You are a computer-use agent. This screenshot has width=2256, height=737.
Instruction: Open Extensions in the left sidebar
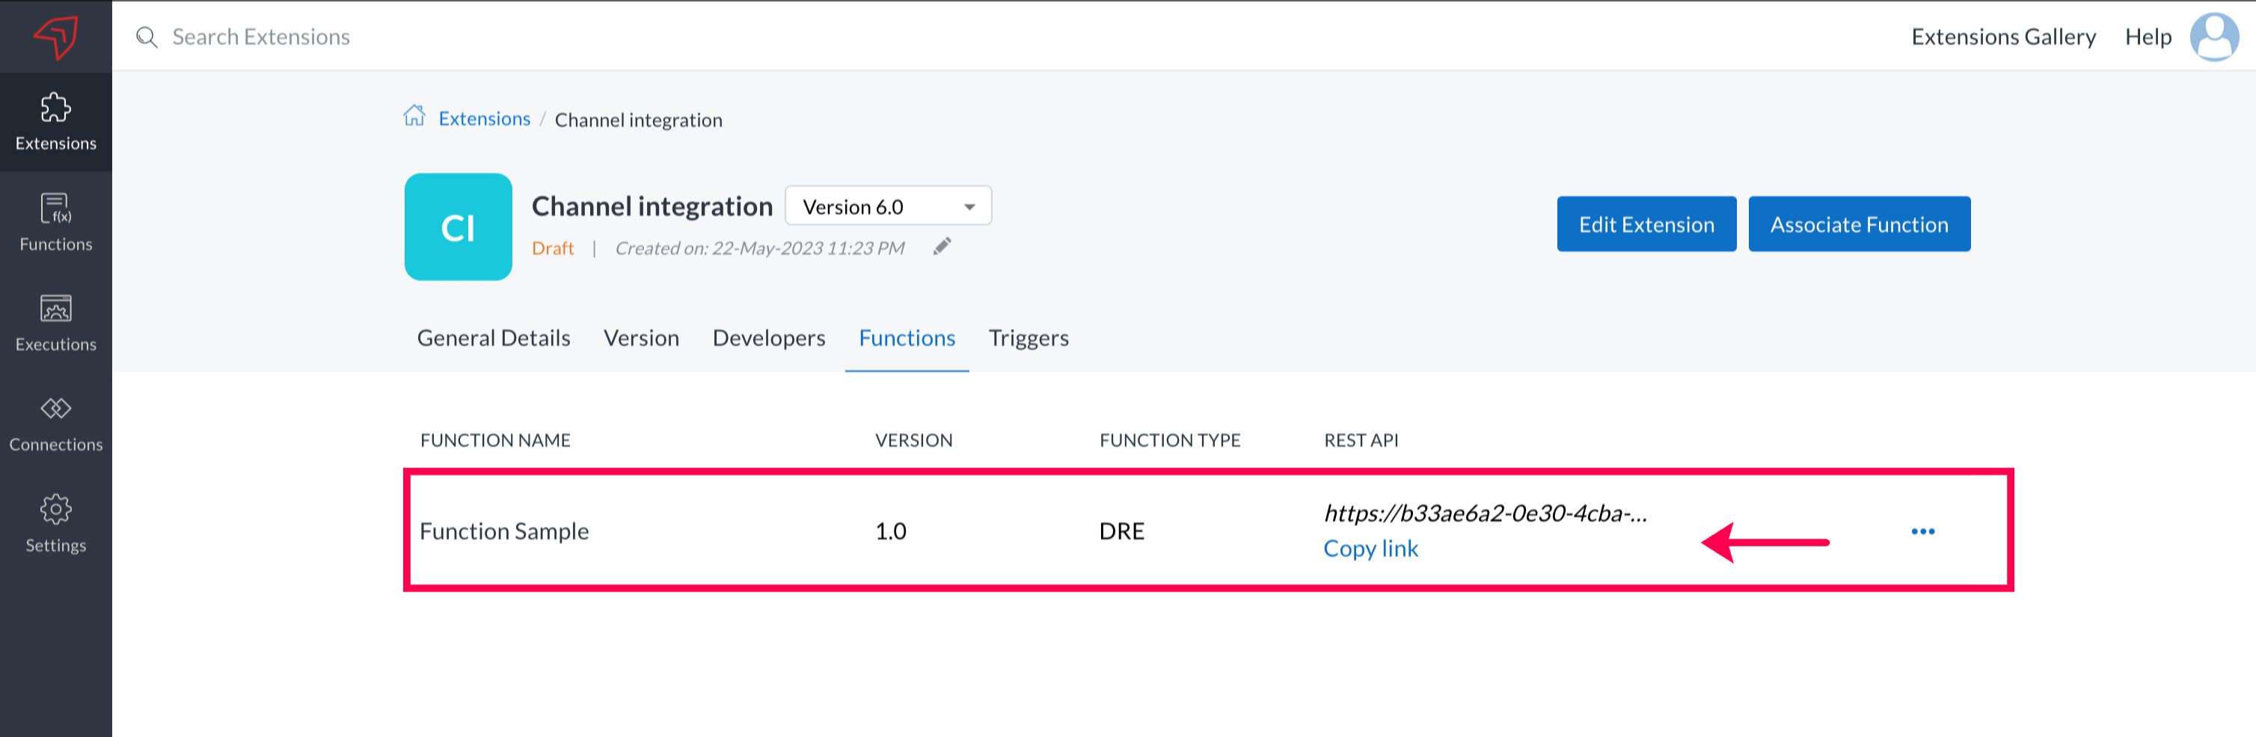coord(55,123)
